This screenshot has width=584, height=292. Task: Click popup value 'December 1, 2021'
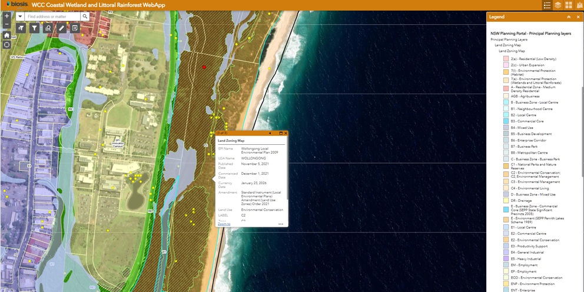click(254, 174)
